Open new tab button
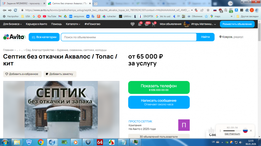The image size is (261, 146). (96, 3)
